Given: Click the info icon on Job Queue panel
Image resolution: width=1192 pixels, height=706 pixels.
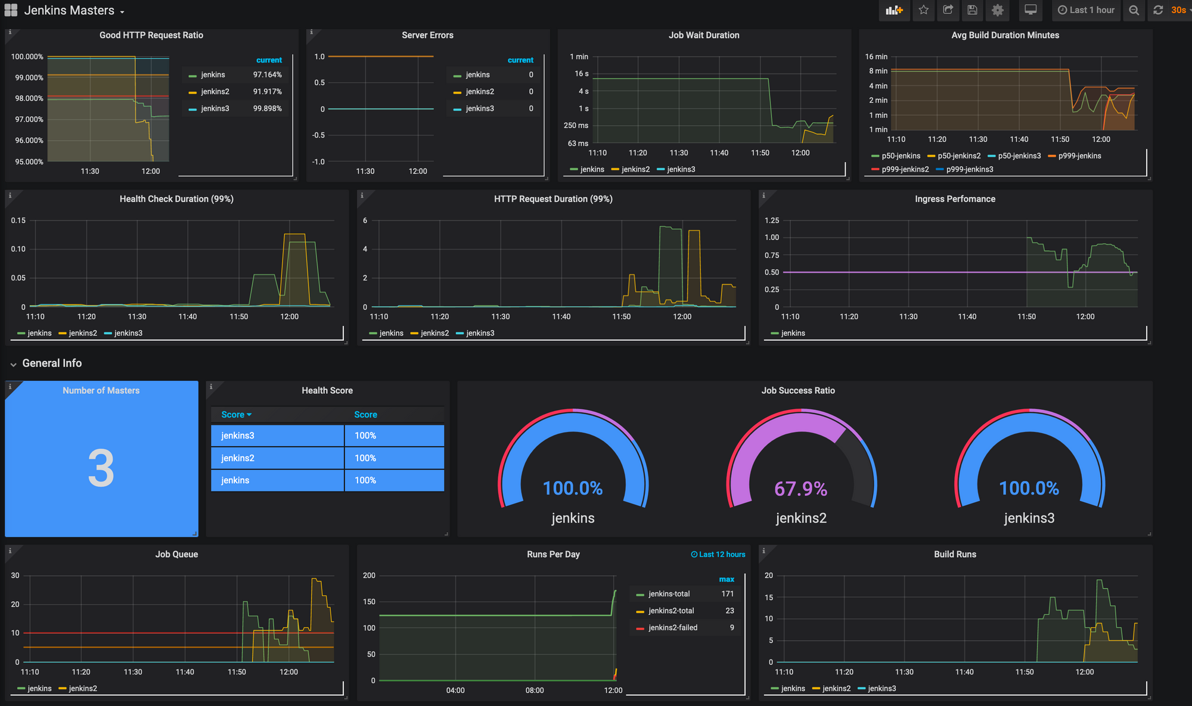Looking at the screenshot, I should pos(10,550).
